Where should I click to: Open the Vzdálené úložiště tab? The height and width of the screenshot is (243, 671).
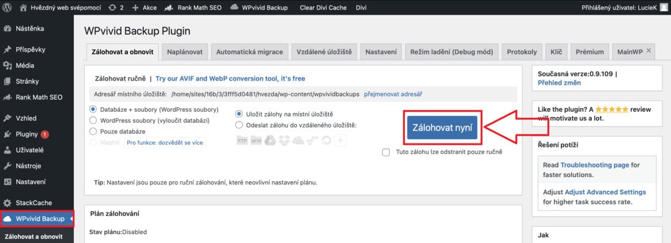[x=324, y=52]
